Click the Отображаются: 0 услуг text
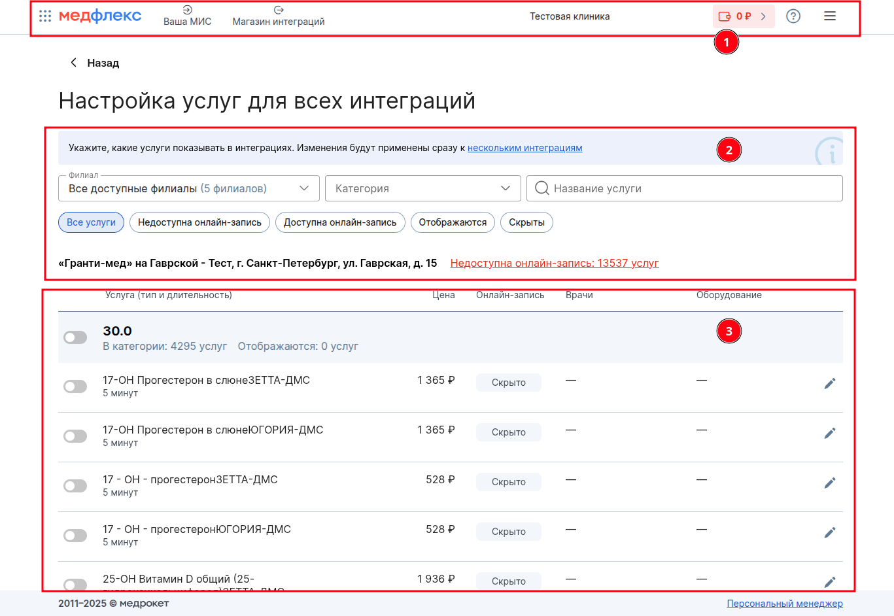Screen dimensions: 894x616 298,346
